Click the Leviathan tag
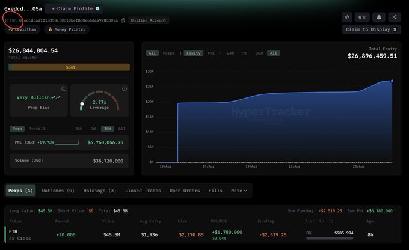The width and height of the screenshot is (409, 250). 22,29
